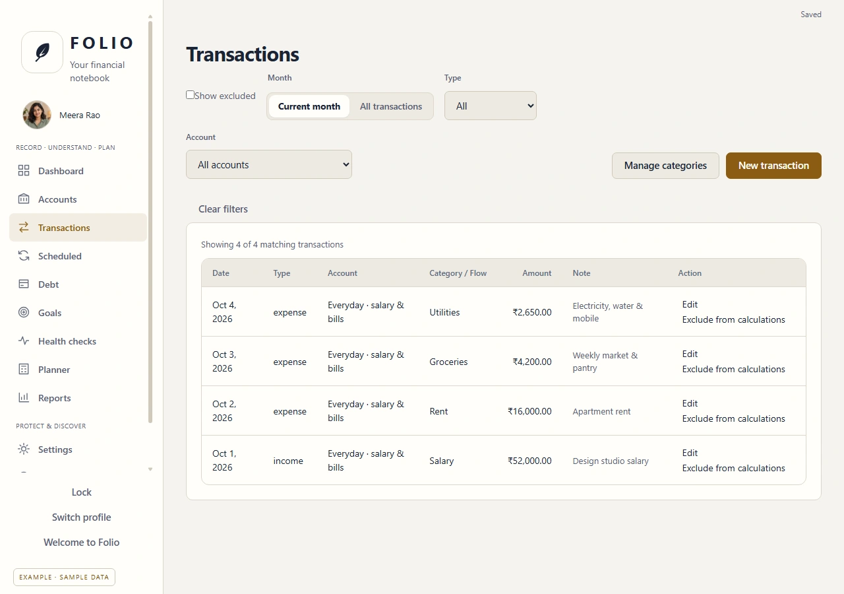
Task: Exclude the Groceries transaction from calculations
Action: click(733, 369)
